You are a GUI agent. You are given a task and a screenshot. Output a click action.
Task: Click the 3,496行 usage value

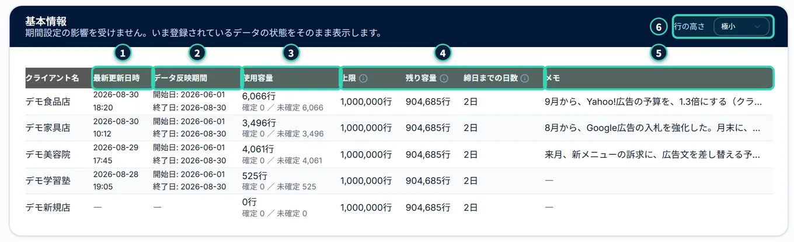point(259,123)
